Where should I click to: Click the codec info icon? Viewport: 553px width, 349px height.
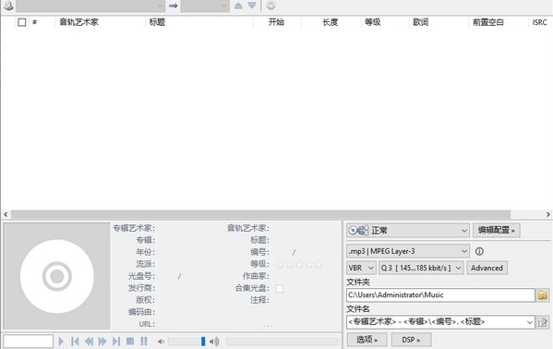click(x=479, y=251)
